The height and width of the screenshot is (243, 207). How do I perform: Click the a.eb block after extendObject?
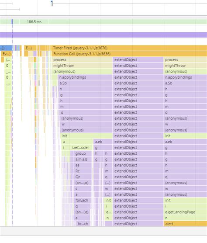(x=186, y=142)
